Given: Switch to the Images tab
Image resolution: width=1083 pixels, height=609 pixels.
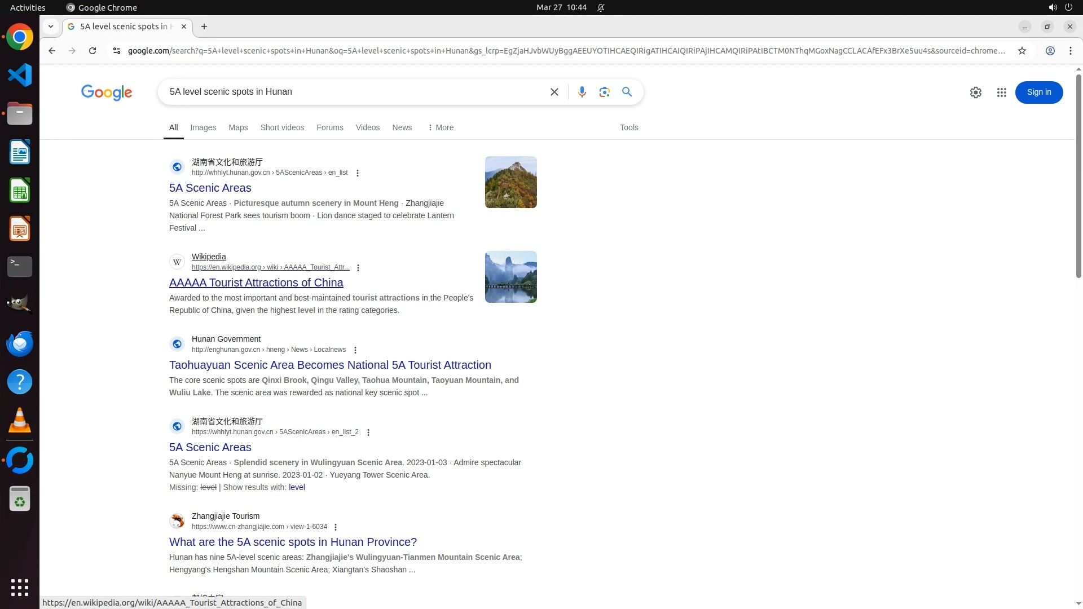Looking at the screenshot, I should point(203,127).
